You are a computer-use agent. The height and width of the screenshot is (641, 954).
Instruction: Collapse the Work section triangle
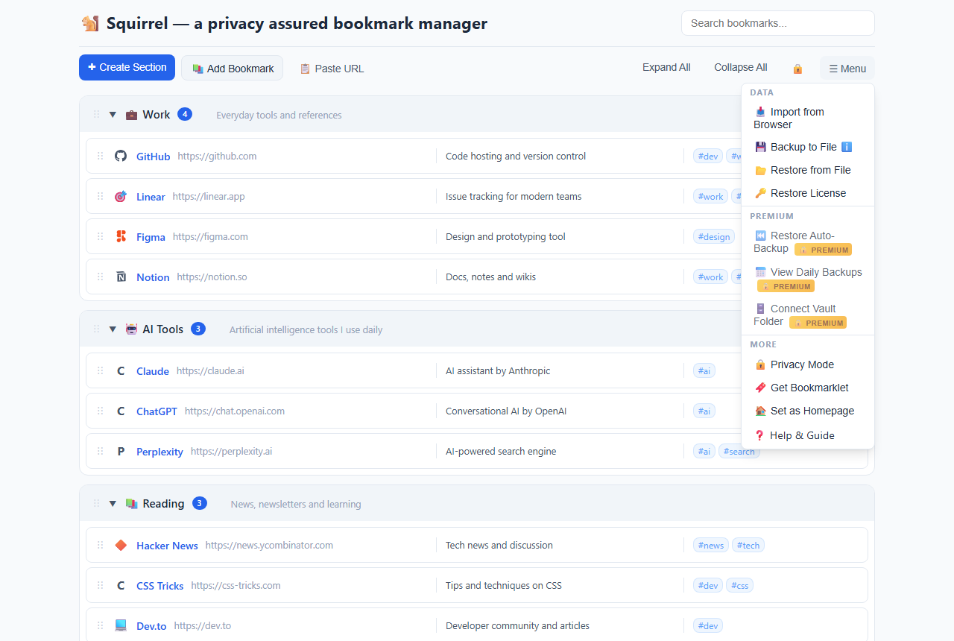[x=113, y=114]
